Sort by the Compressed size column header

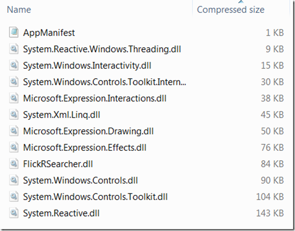(231, 10)
